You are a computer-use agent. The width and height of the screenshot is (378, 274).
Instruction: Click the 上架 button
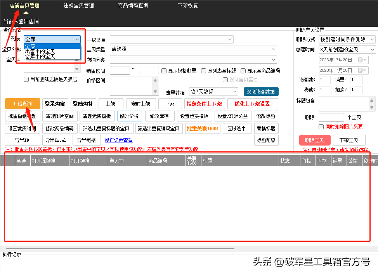111,104
